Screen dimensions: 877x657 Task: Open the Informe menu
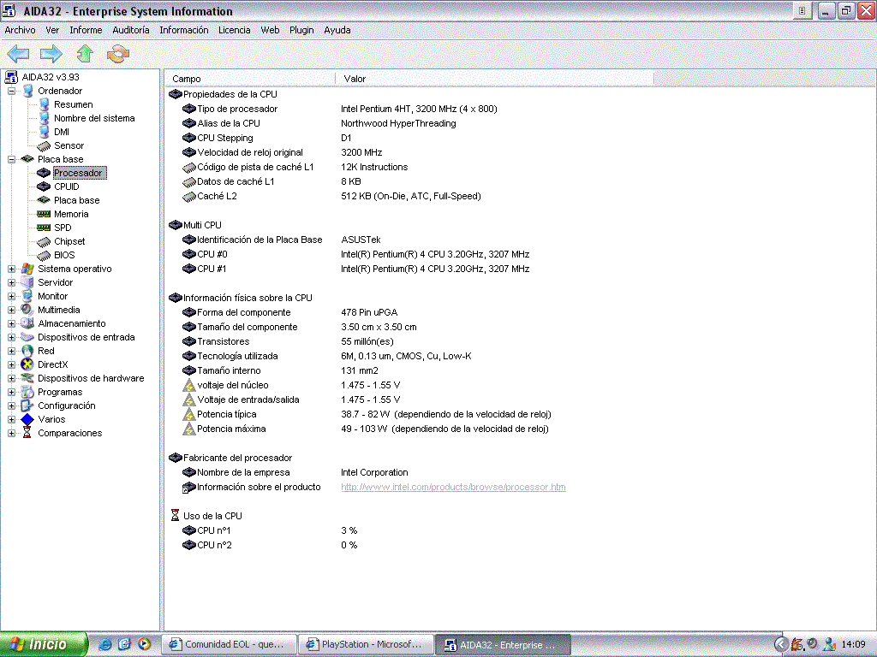point(86,30)
